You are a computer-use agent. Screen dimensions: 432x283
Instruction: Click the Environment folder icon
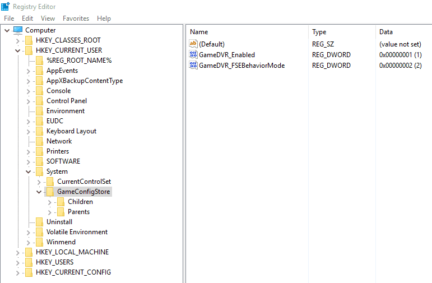pyautogui.click(x=40, y=111)
